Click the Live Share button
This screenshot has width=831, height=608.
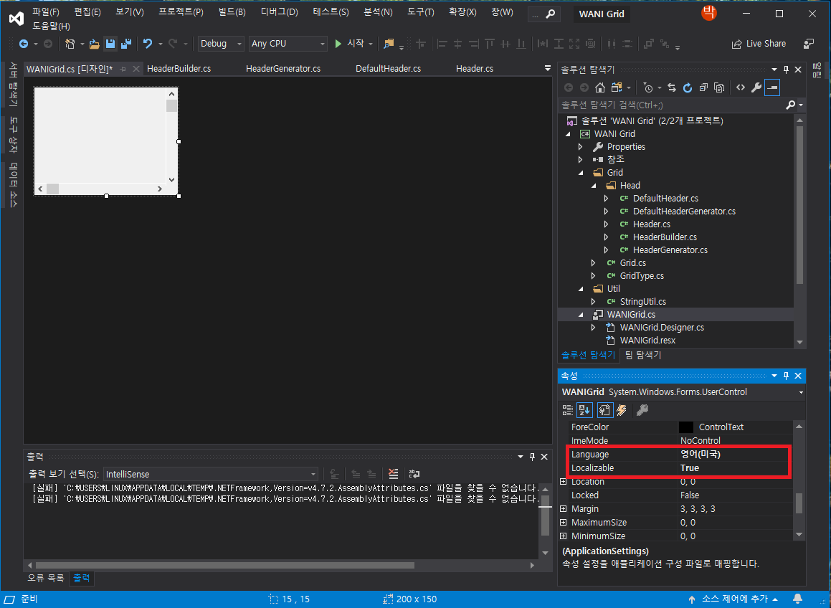click(x=759, y=44)
